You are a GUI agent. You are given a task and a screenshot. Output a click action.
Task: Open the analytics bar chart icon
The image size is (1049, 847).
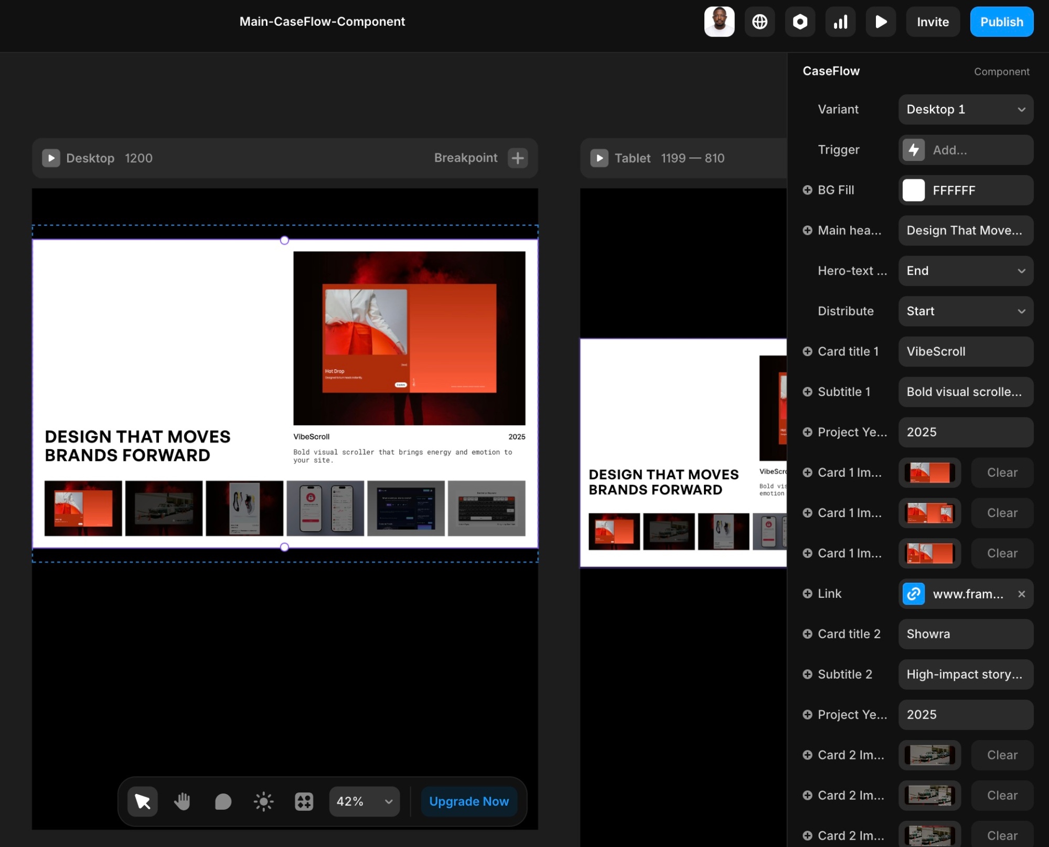(840, 22)
